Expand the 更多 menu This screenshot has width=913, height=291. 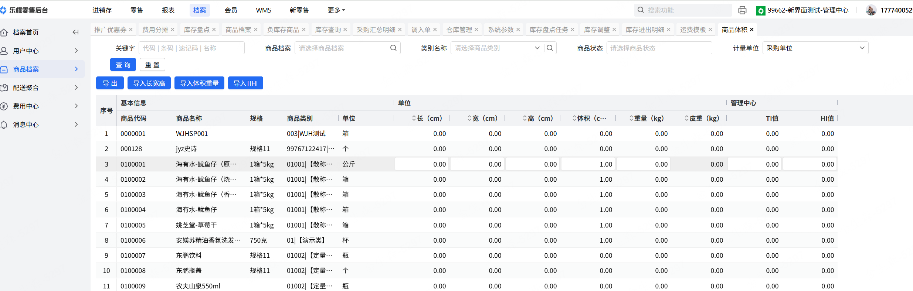pos(336,10)
